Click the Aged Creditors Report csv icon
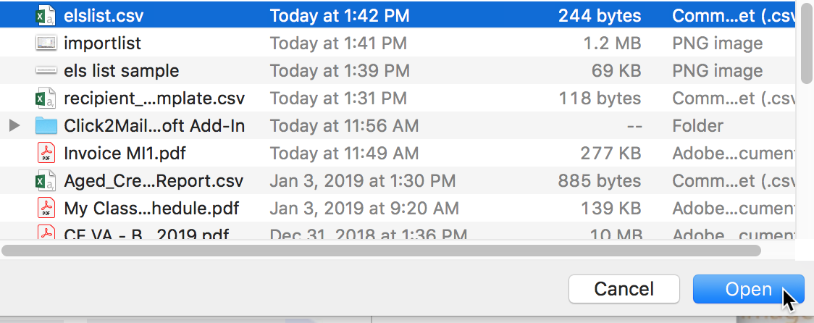This screenshot has width=814, height=323. pos(46,181)
